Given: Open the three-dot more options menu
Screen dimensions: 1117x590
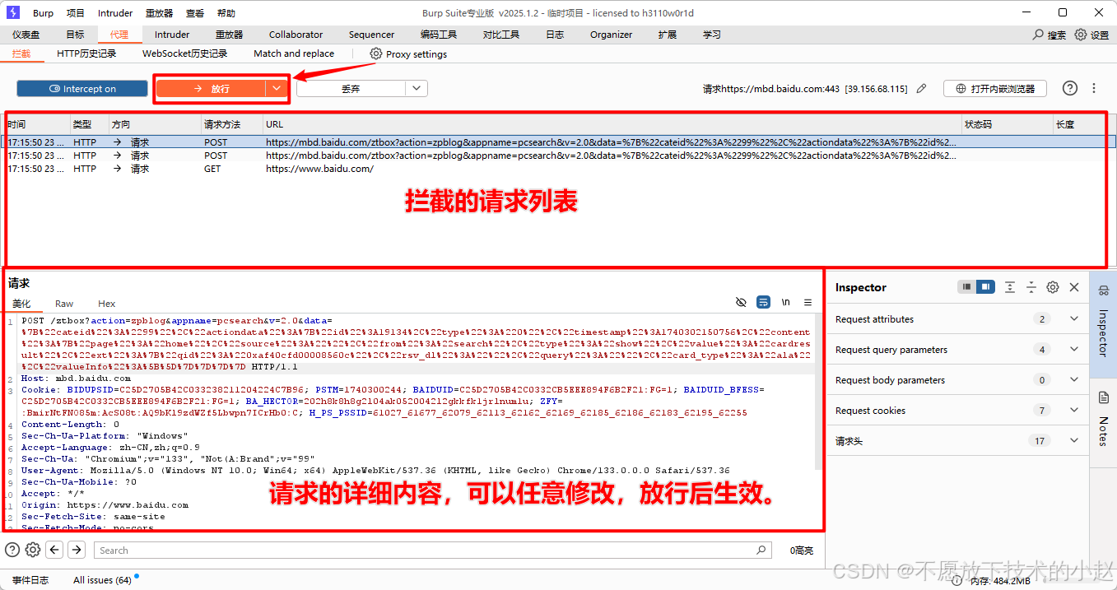Looking at the screenshot, I should (x=1094, y=88).
